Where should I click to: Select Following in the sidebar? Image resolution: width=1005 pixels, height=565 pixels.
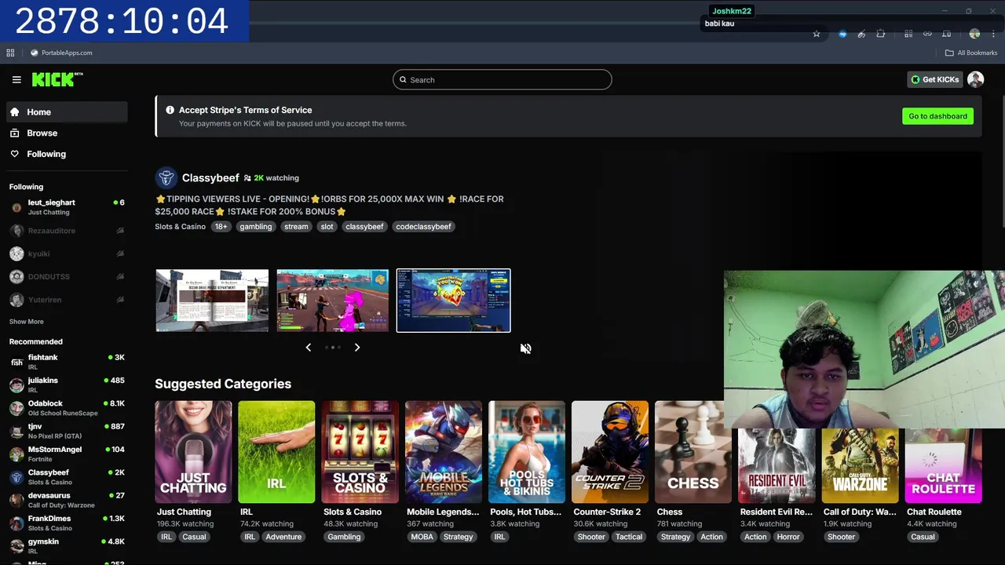[67, 155]
